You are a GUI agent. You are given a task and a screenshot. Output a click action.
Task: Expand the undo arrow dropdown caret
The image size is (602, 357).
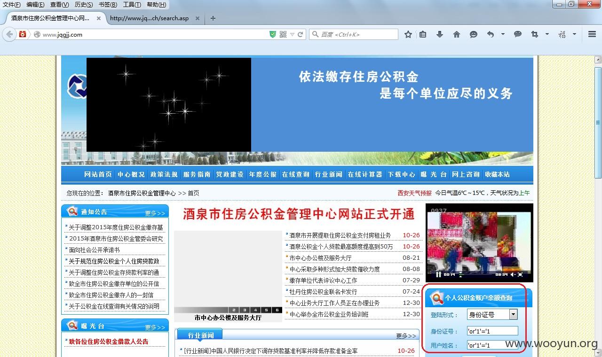point(503,34)
